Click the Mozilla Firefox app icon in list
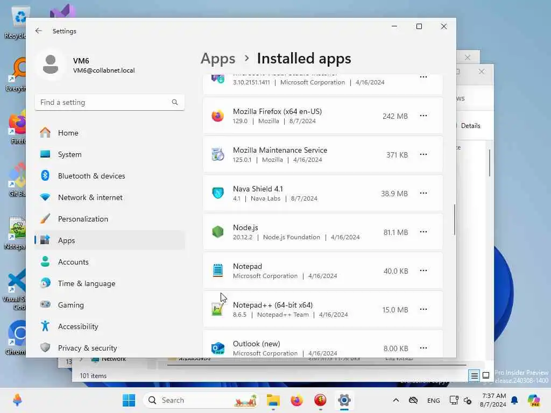 (218, 116)
